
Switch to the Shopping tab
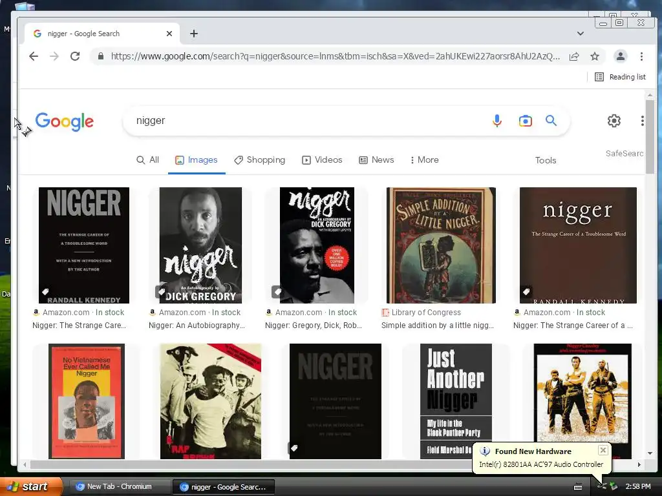[x=260, y=160]
